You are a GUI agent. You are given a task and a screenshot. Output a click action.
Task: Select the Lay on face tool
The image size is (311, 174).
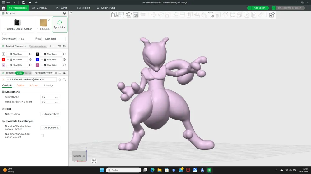click(x=175, y=15)
